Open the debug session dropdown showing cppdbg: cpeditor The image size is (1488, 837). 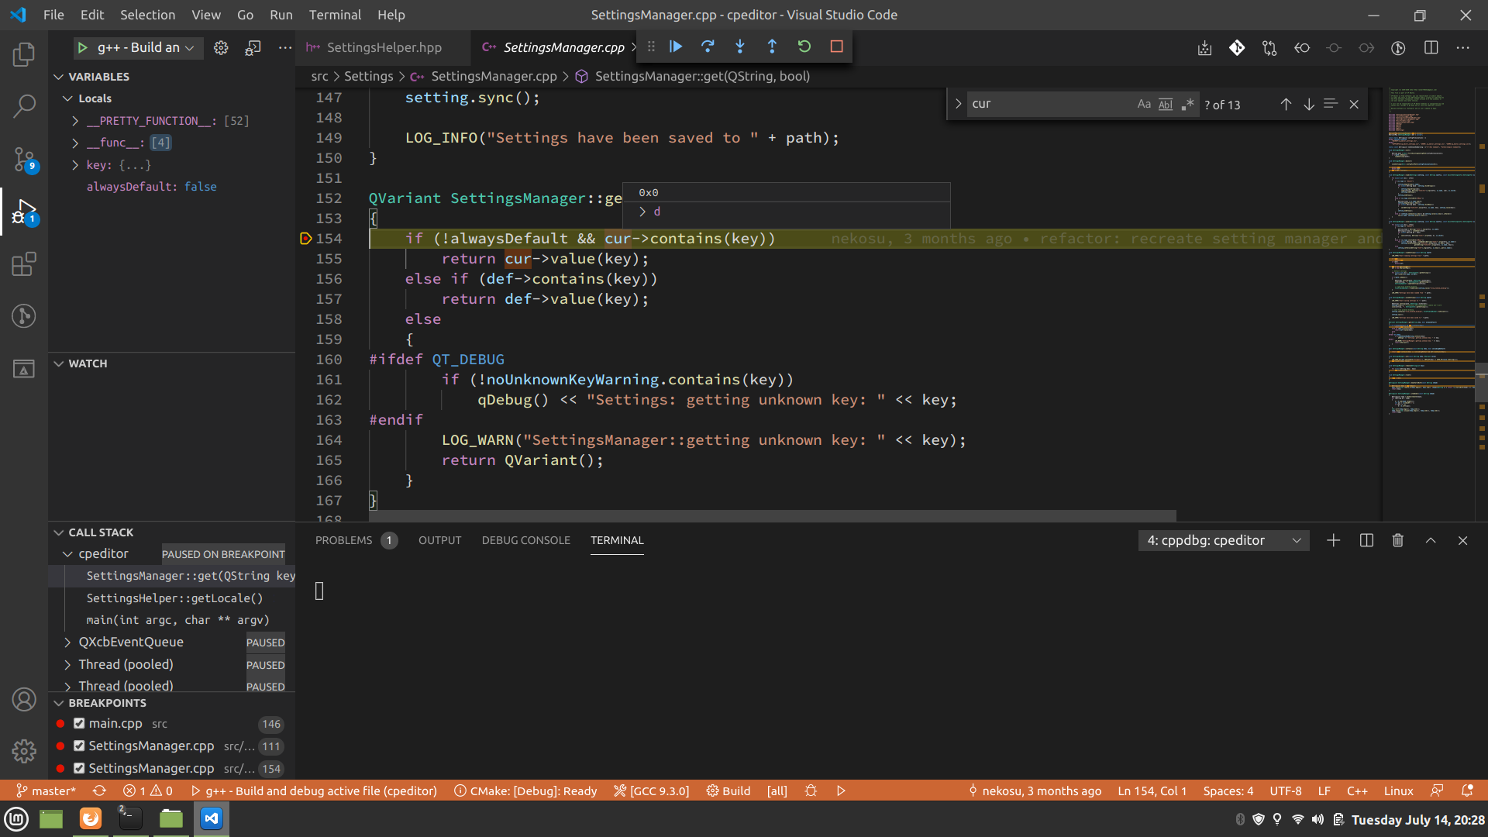[x=1223, y=540]
